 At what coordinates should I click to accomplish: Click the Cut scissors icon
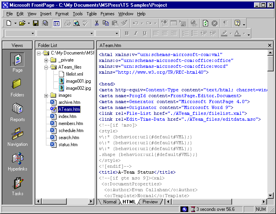tap(97, 23)
